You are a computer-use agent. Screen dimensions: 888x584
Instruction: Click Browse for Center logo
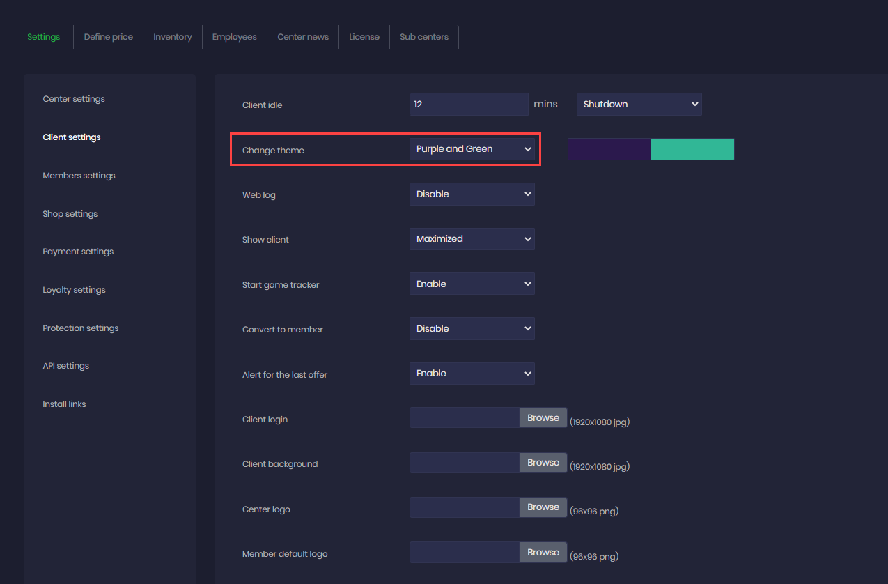(x=543, y=507)
